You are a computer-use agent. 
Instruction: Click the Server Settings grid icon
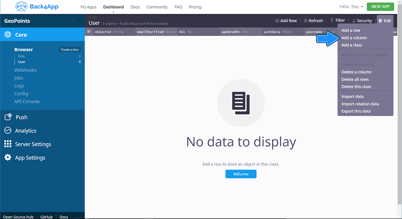(8, 144)
